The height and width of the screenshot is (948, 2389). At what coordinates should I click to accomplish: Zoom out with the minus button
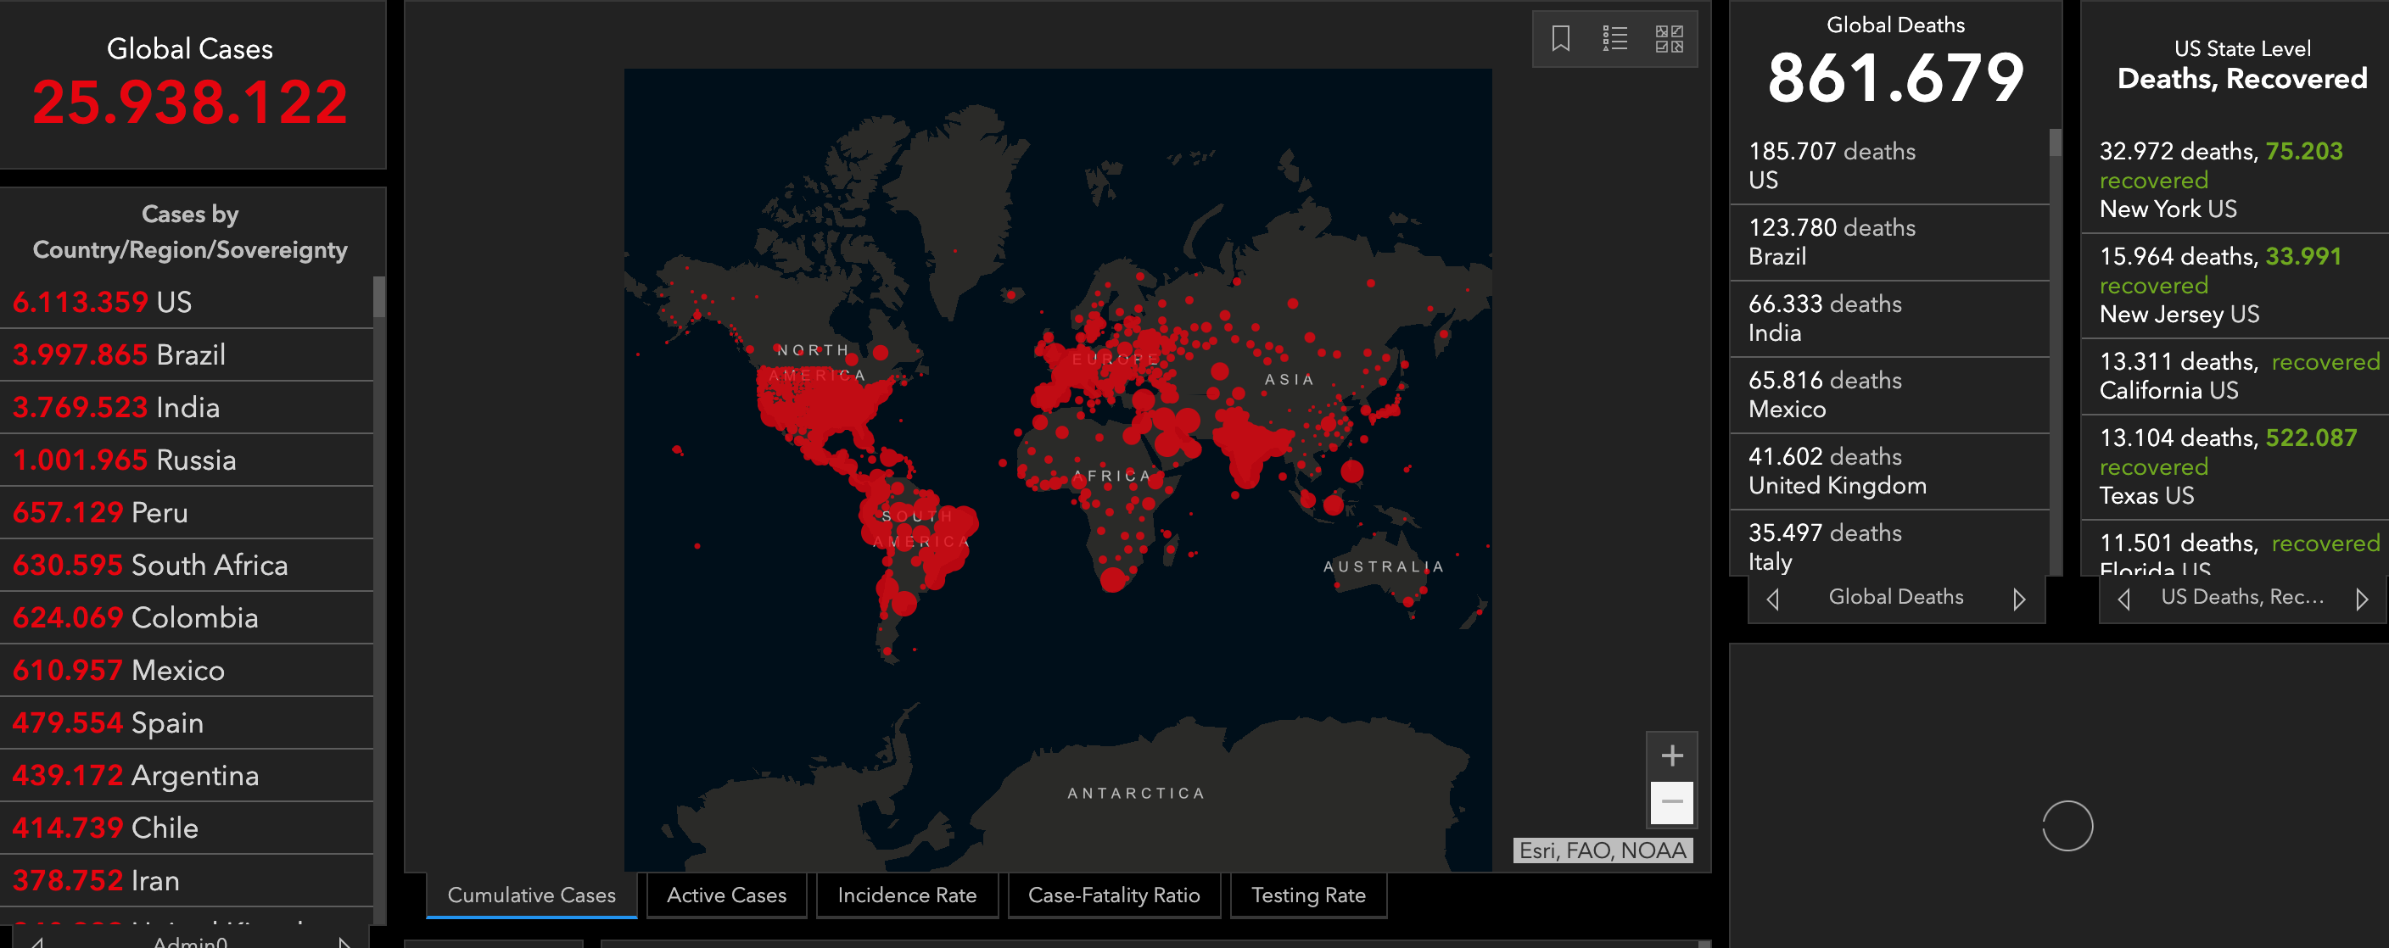coord(1671,801)
